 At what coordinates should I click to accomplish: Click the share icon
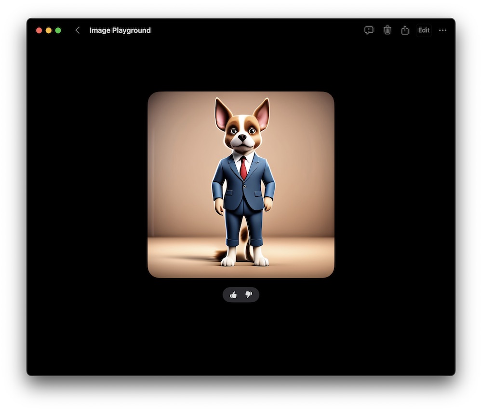[405, 30]
